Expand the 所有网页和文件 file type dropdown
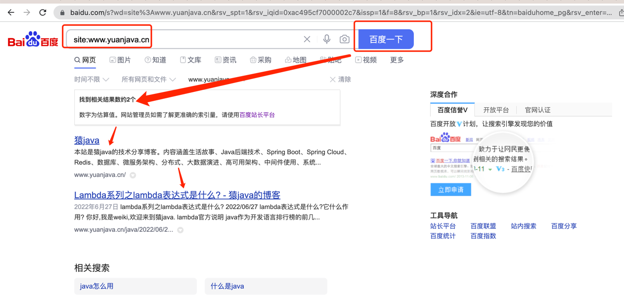Viewport: 624px width, 301px height. click(148, 79)
